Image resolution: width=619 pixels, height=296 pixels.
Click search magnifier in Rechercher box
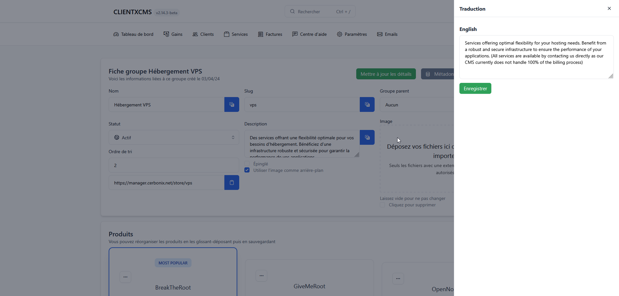[292, 12]
